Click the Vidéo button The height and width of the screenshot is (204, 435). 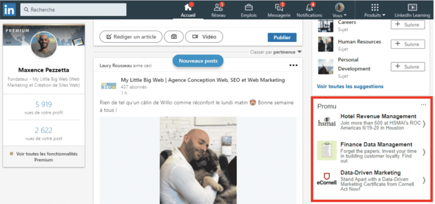click(x=204, y=37)
